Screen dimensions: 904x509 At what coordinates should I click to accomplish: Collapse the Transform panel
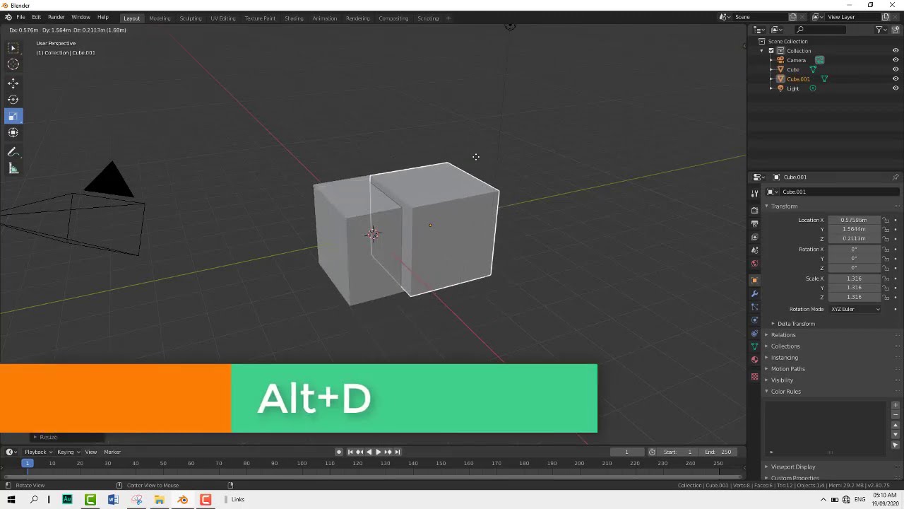(783, 206)
